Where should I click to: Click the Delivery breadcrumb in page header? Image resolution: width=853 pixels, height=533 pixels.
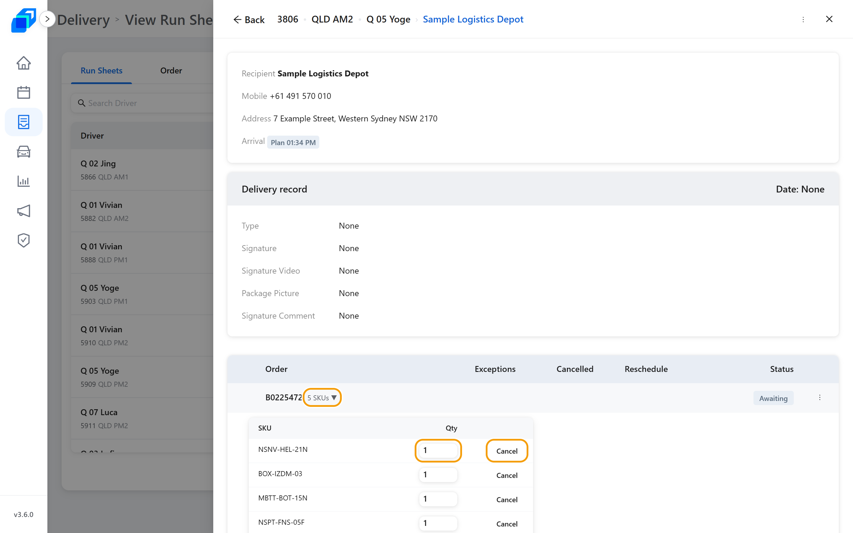[84, 20]
